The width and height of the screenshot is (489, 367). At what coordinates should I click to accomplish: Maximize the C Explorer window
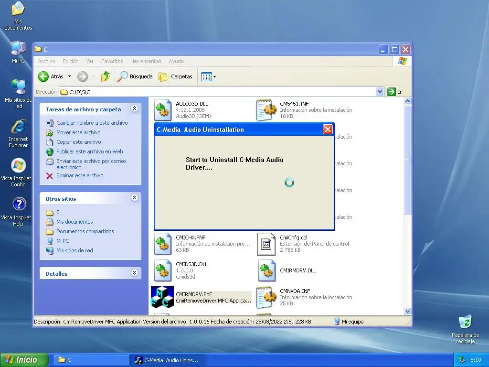[x=394, y=50]
